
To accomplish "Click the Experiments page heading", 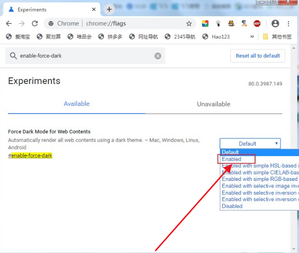I will coord(34,81).
